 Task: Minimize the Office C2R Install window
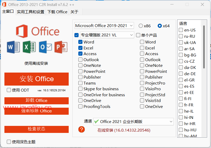(x=172, y=4)
